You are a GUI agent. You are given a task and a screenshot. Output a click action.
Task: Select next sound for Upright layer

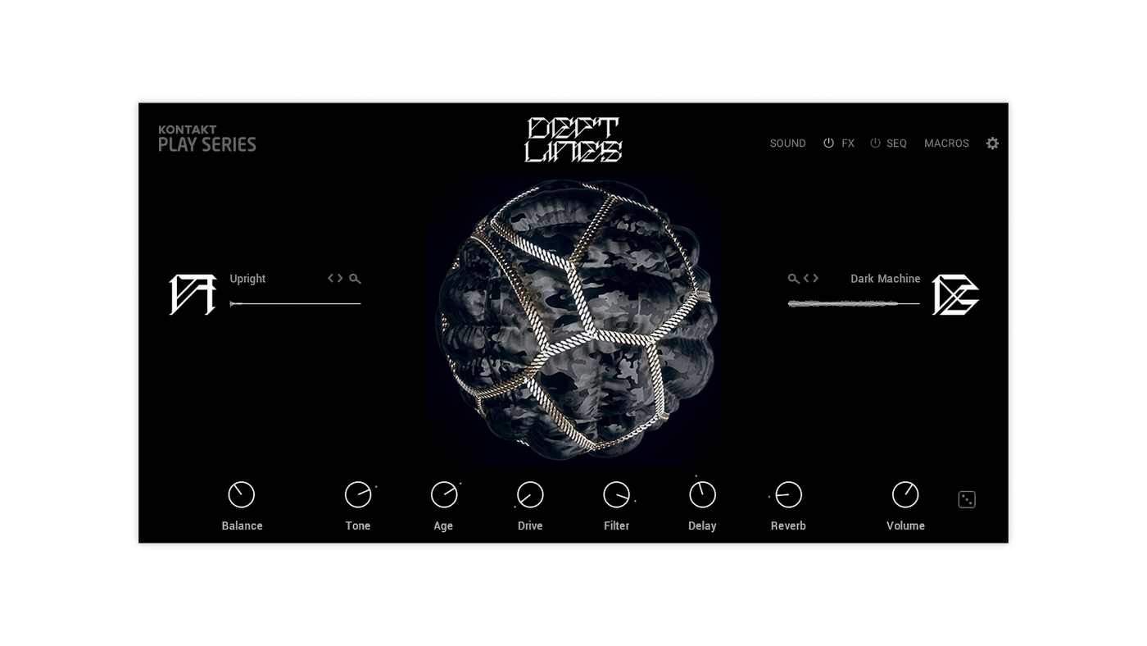pos(340,279)
